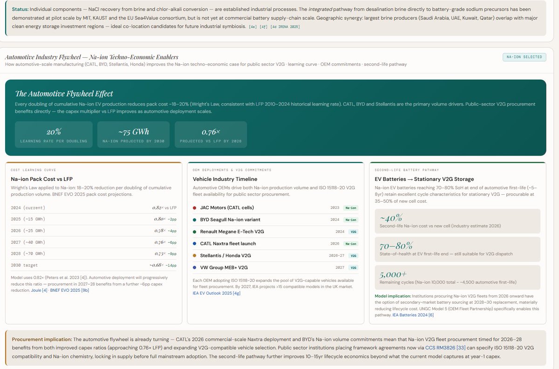The height and width of the screenshot is (369, 559).
Task: Open the IEA EV Outlook 2025 [4g] link
Action: coord(217,293)
